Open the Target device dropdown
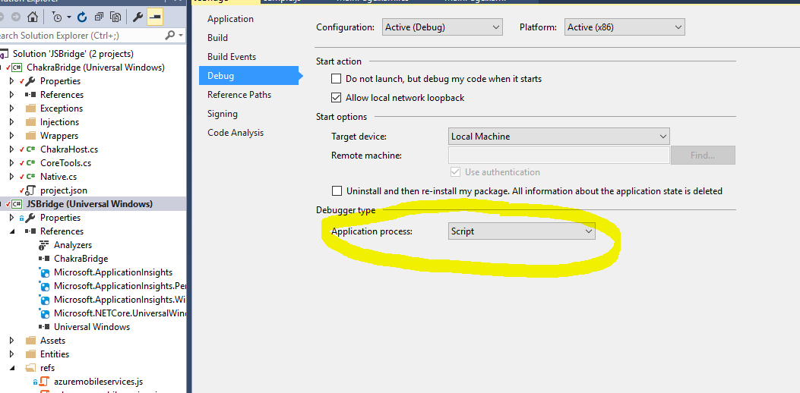Screen dimensions: 800x393 [x=559, y=137]
